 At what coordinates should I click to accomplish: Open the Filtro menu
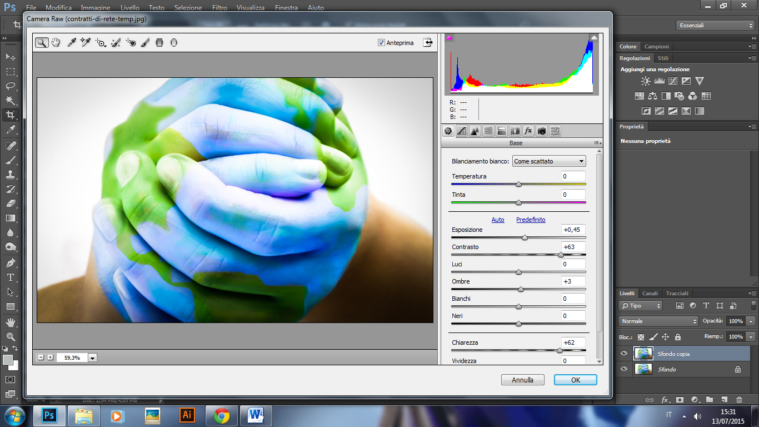219,8
